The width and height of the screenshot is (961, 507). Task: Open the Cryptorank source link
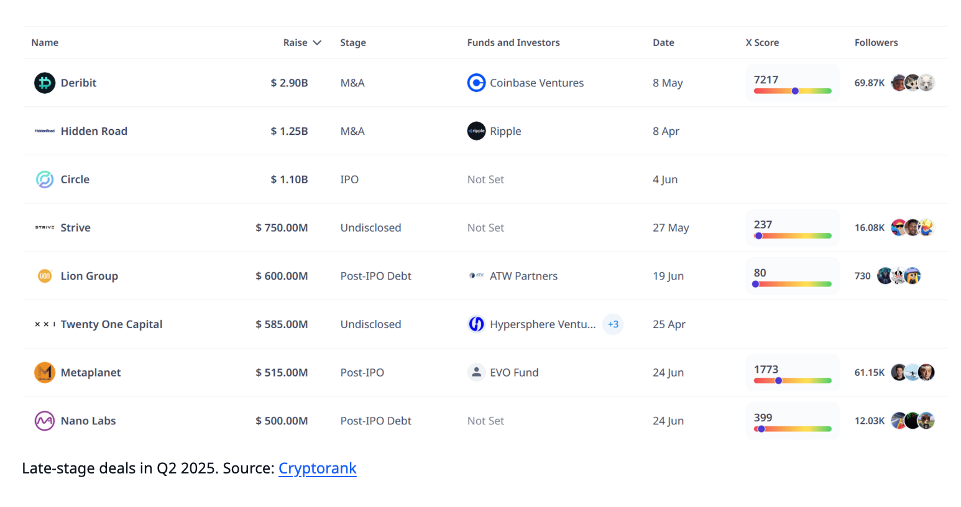tap(318, 468)
